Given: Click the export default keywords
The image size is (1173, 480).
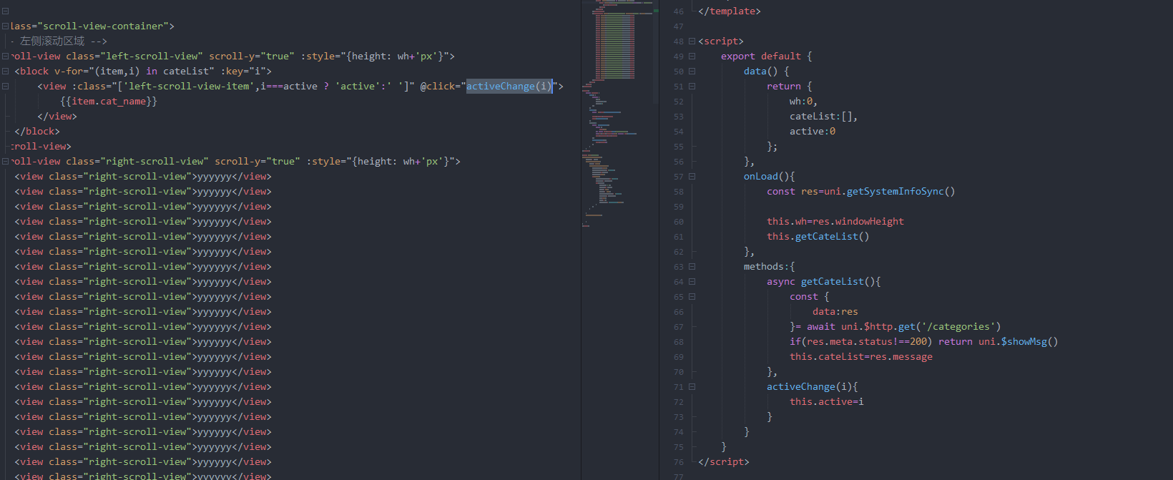Looking at the screenshot, I should click(x=761, y=57).
